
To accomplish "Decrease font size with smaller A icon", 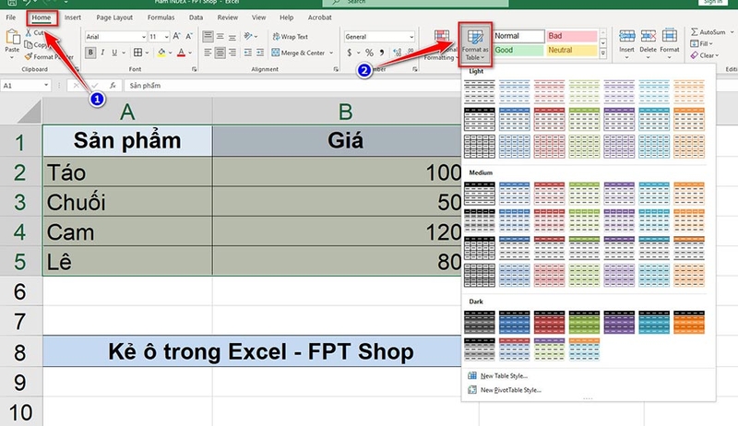I will [x=189, y=36].
